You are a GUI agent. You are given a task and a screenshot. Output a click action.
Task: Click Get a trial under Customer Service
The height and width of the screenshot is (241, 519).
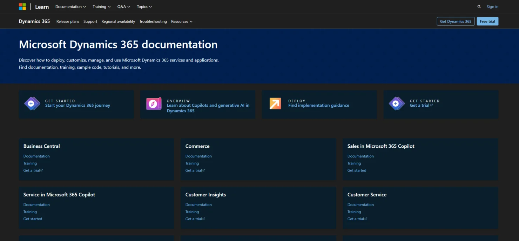356,219
